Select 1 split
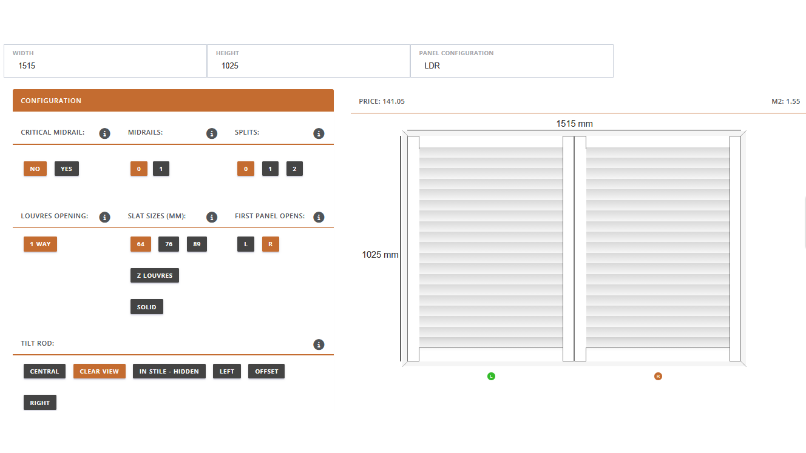The width and height of the screenshot is (806, 453). click(x=270, y=169)
